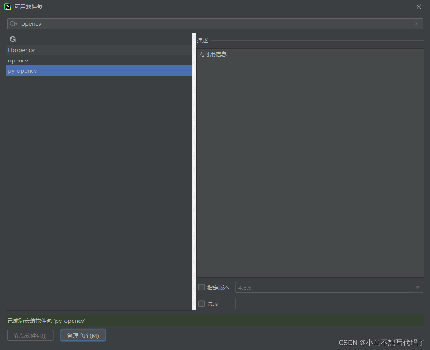This screenshot has height=350, width=430.
Task: Focus the package search field
Action: pos(215,24)
